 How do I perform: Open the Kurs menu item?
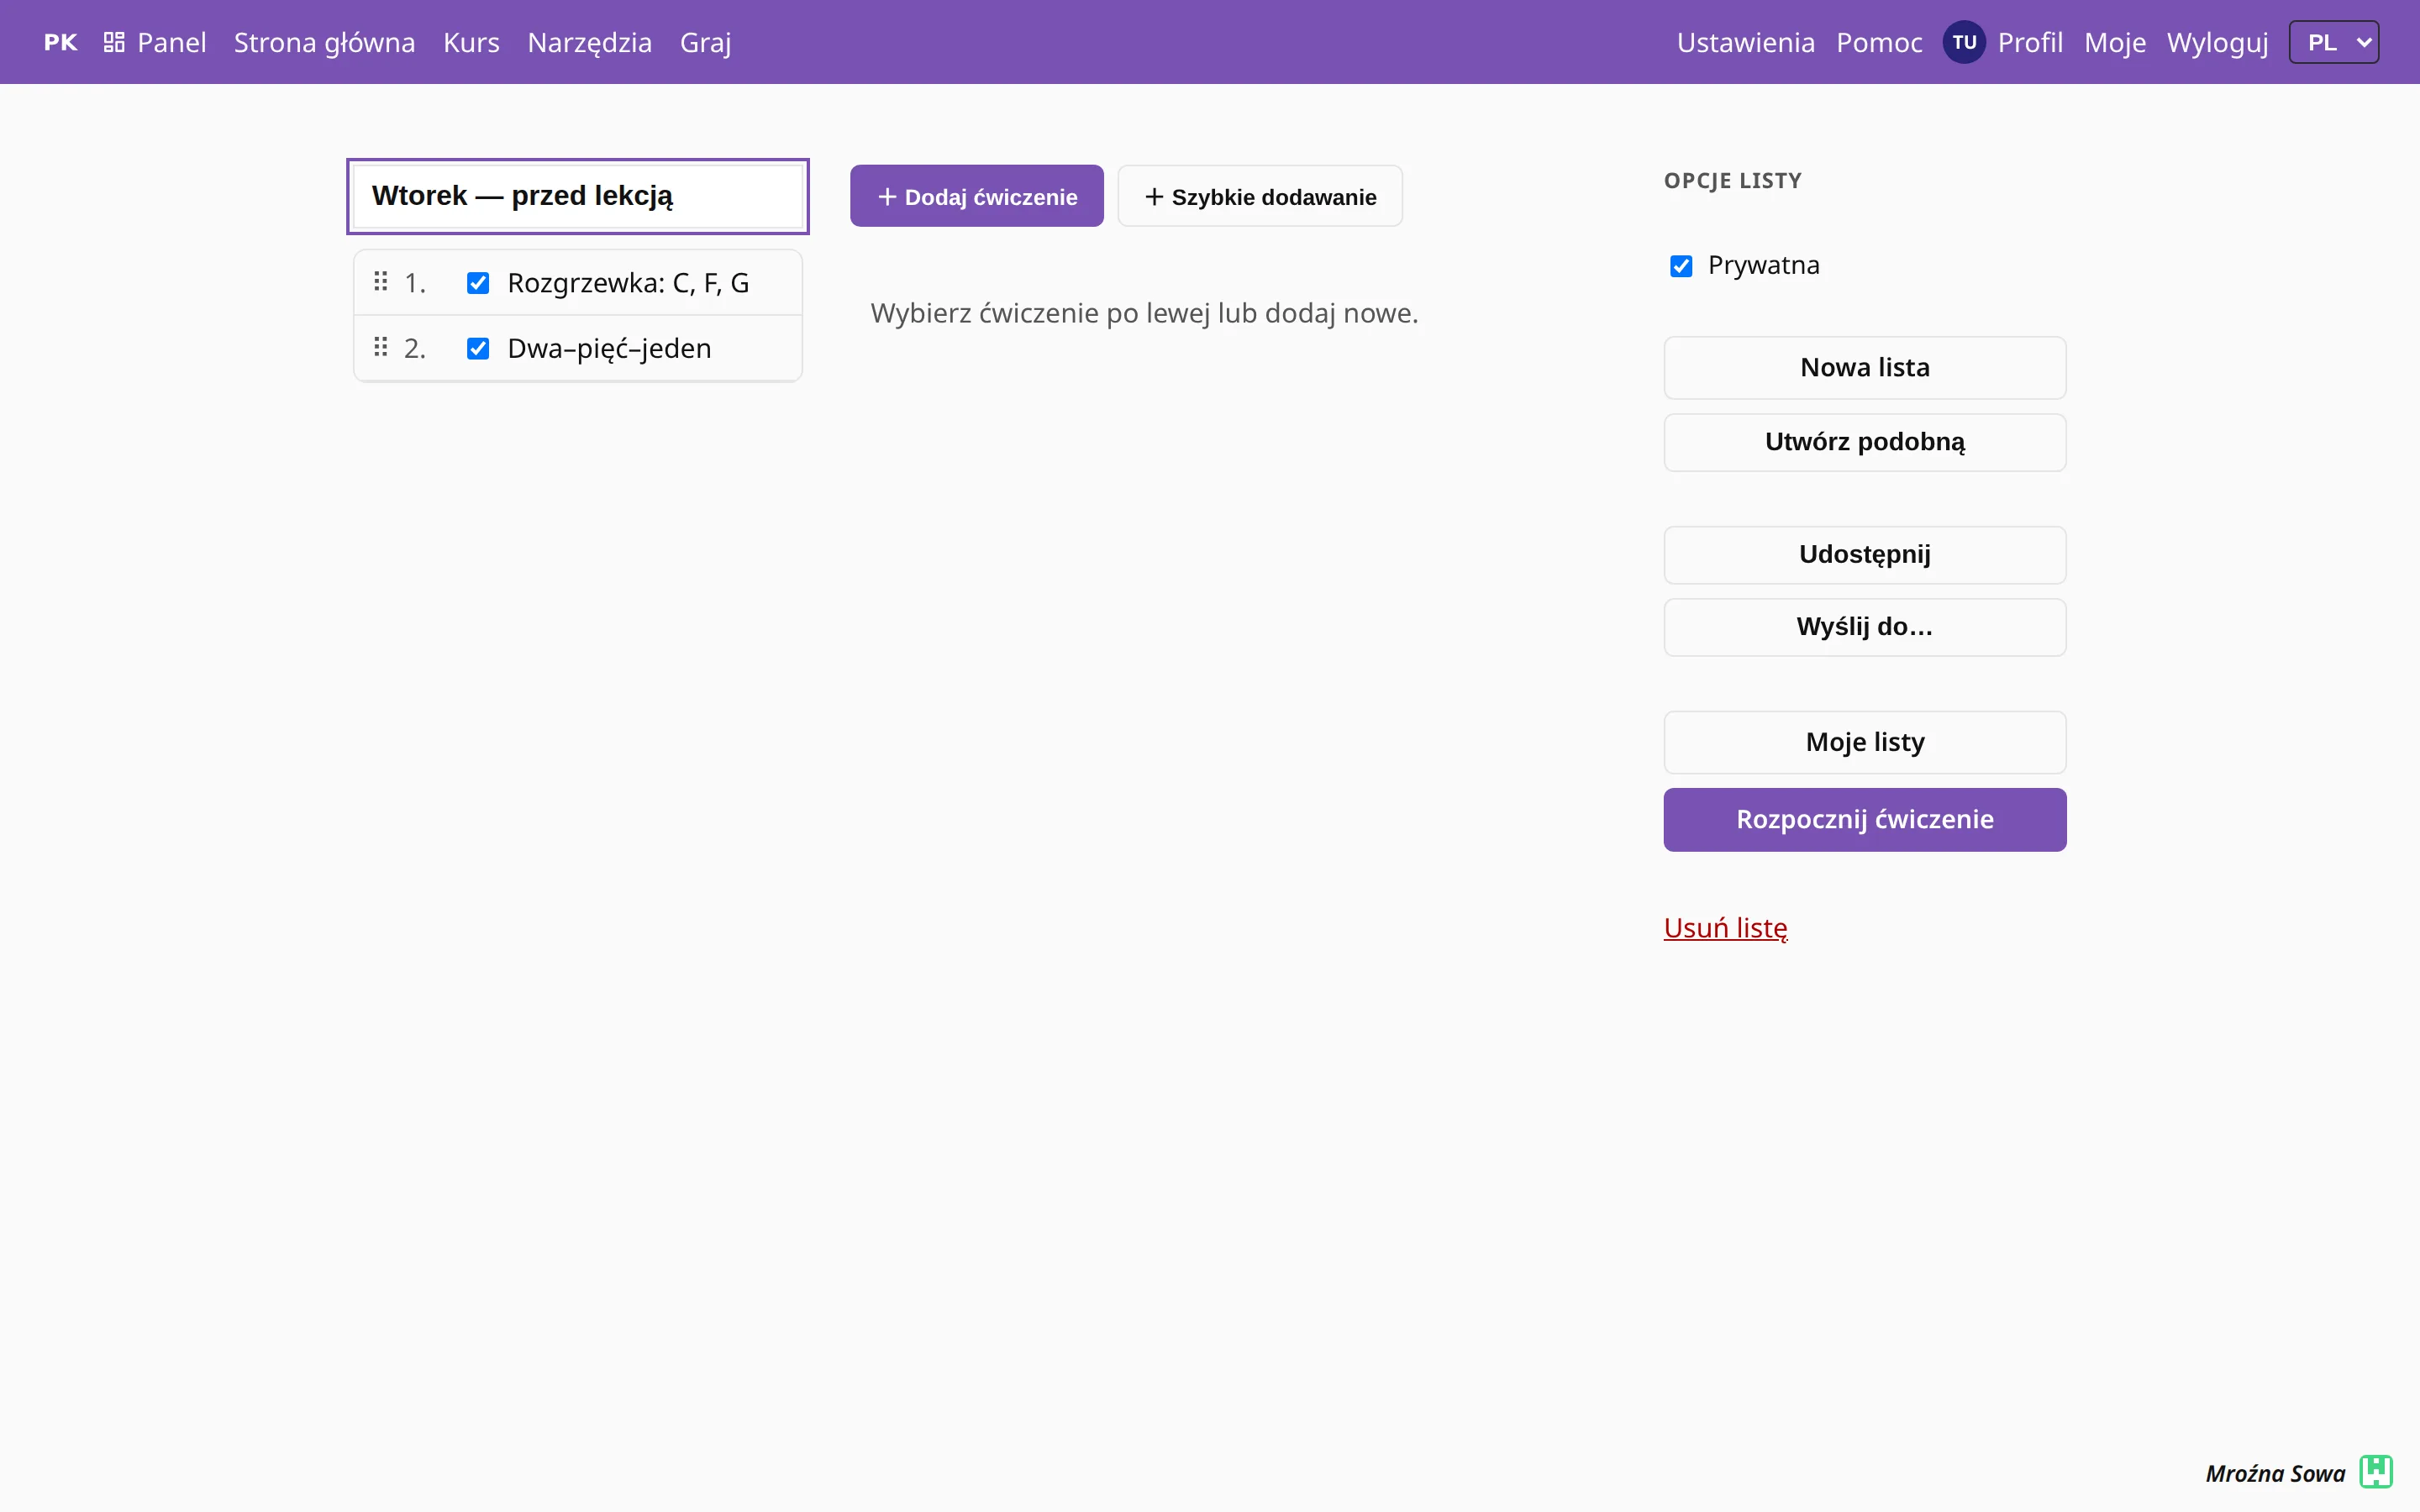(x=471, y=42)
